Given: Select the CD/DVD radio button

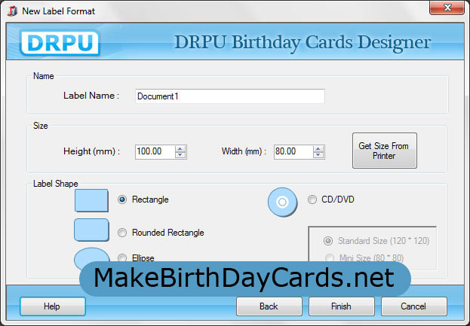Looking at the screenshot, I should click(312, 200).
